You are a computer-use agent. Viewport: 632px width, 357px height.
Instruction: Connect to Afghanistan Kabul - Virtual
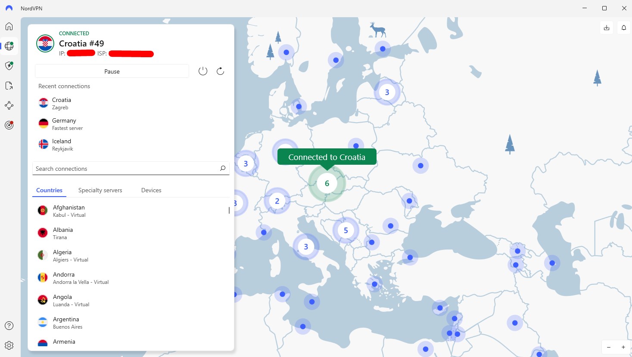tap(131, 211)
